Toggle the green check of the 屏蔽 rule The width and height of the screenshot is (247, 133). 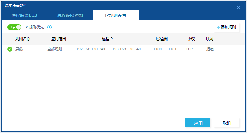click(10, 49)
